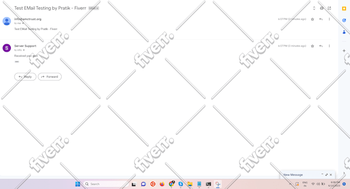Click the plus icon to get add-ons
The width and height of the screenshot is (350, 189).
click(344, 51)
